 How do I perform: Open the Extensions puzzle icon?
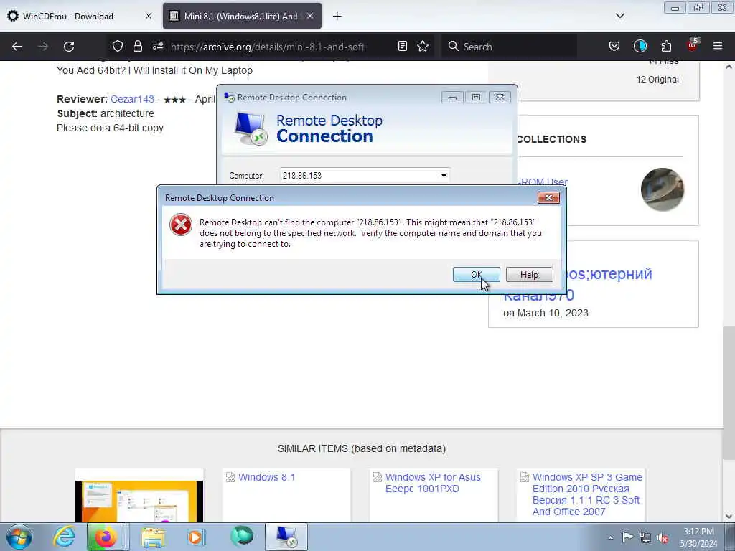click(x=666, y=46)
